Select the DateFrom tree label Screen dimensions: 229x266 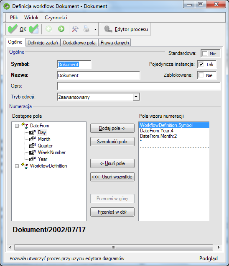click(x=39, y=126)
